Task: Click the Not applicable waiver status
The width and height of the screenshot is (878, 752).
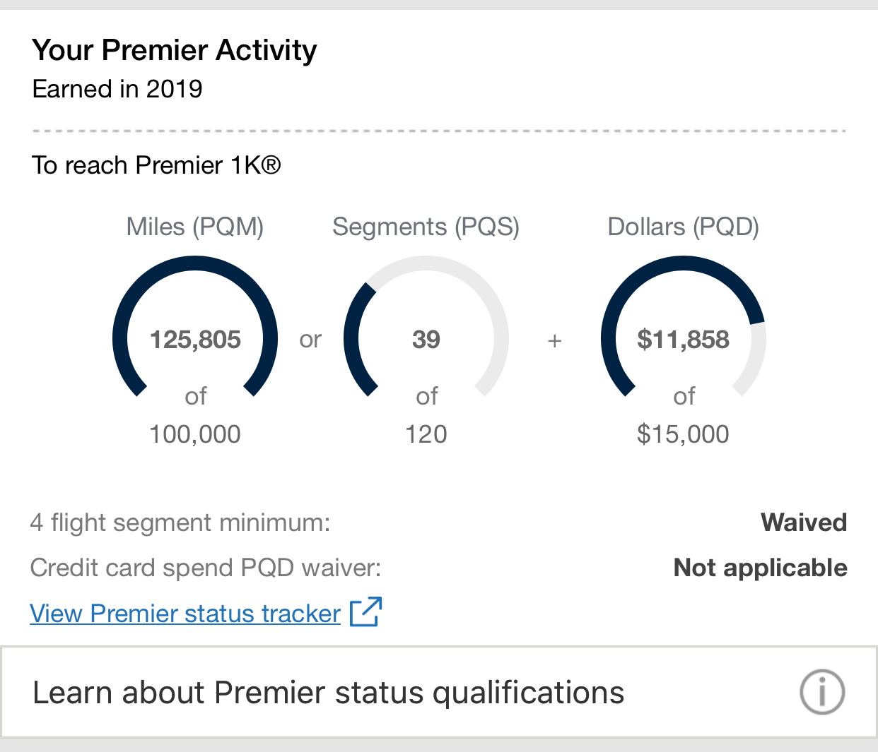Action: [x=760, y=568]
